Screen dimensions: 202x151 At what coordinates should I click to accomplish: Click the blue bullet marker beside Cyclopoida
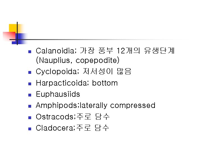[30, 72]
